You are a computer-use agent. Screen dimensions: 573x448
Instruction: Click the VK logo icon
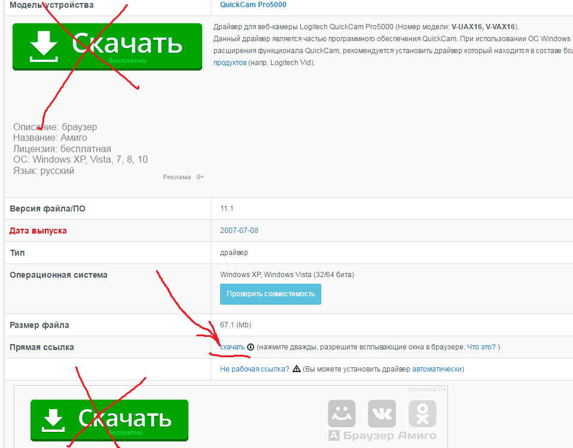click(382, 413)
